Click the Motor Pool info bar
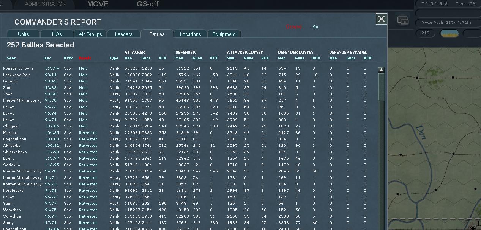The height and width of the screenshot is (230, 481). [x=448, y=23]
